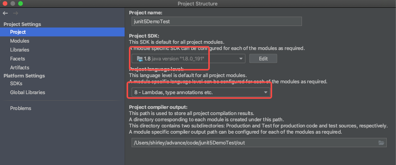Click the browse folder icon in output path

[x=382, y=143]
